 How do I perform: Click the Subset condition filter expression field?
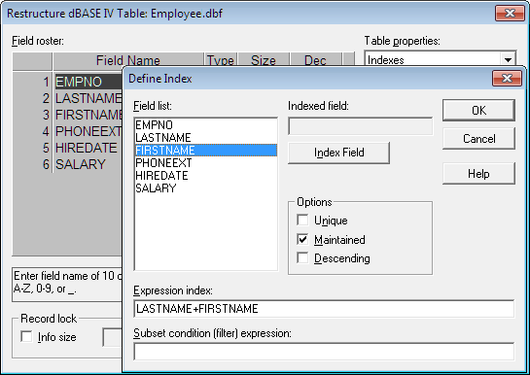[x=324, y=352]
